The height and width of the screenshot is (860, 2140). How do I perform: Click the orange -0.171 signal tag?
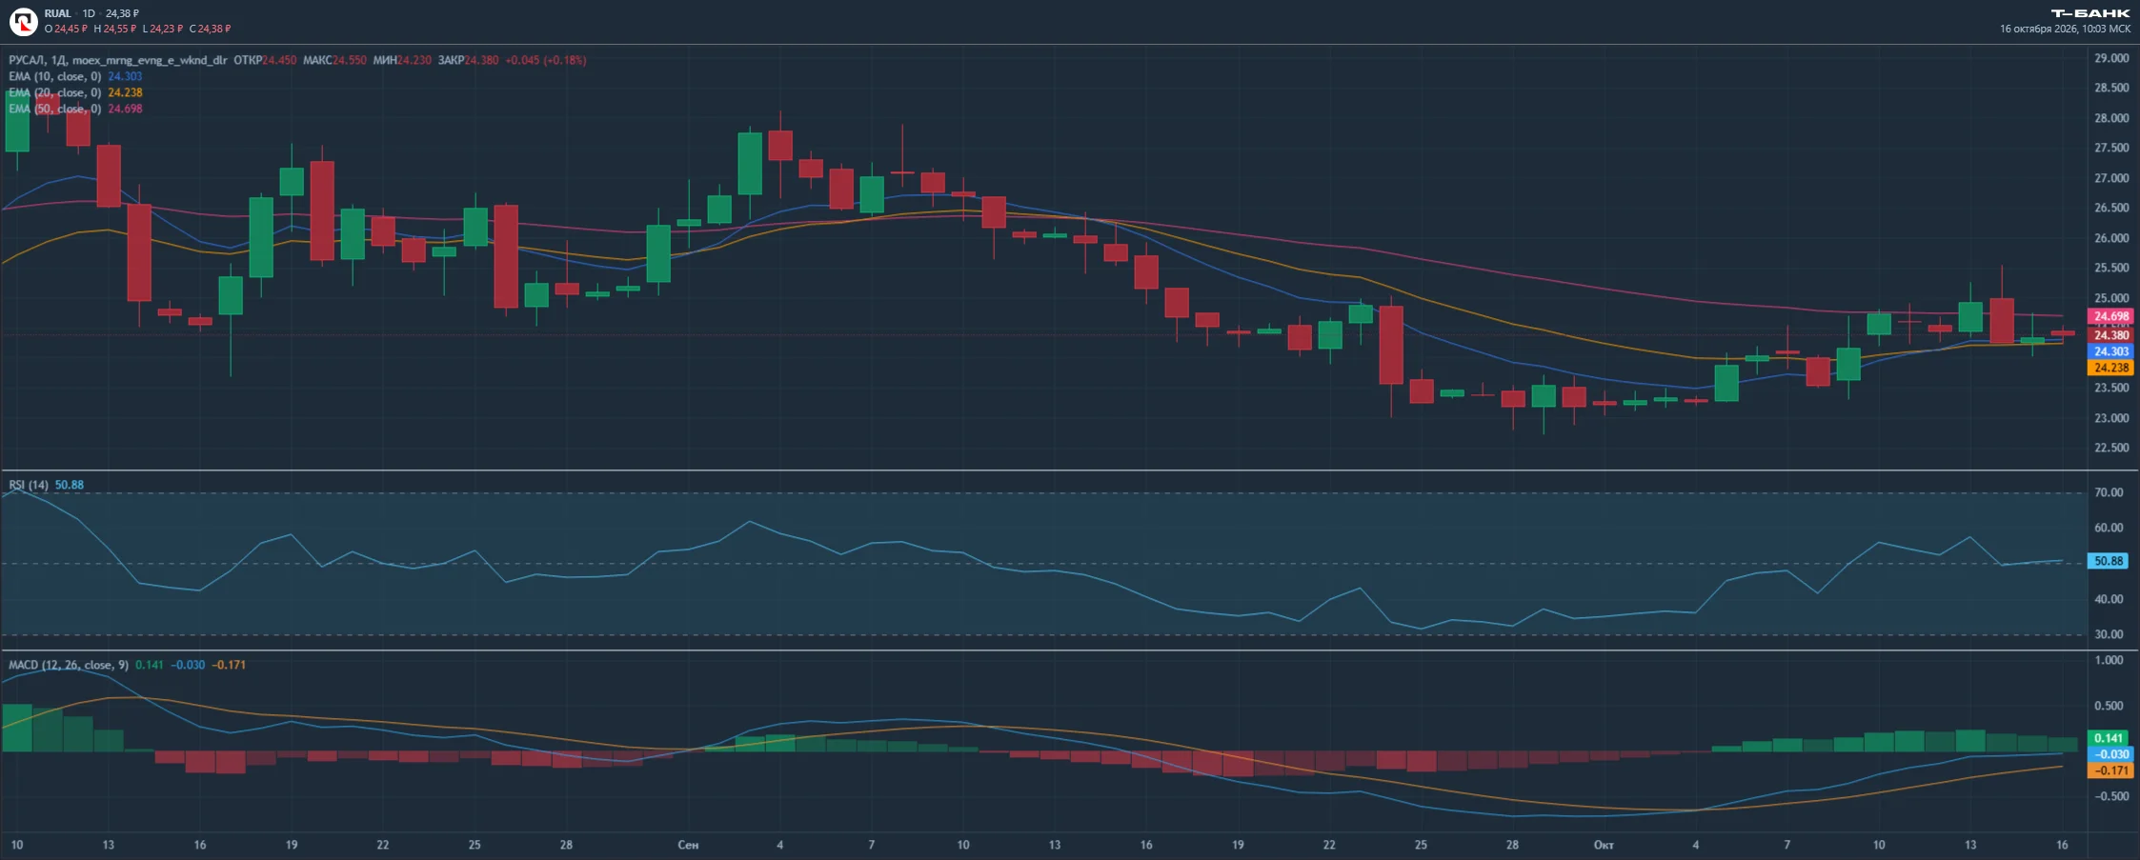pyautogui.click(x=2110, y=770)
